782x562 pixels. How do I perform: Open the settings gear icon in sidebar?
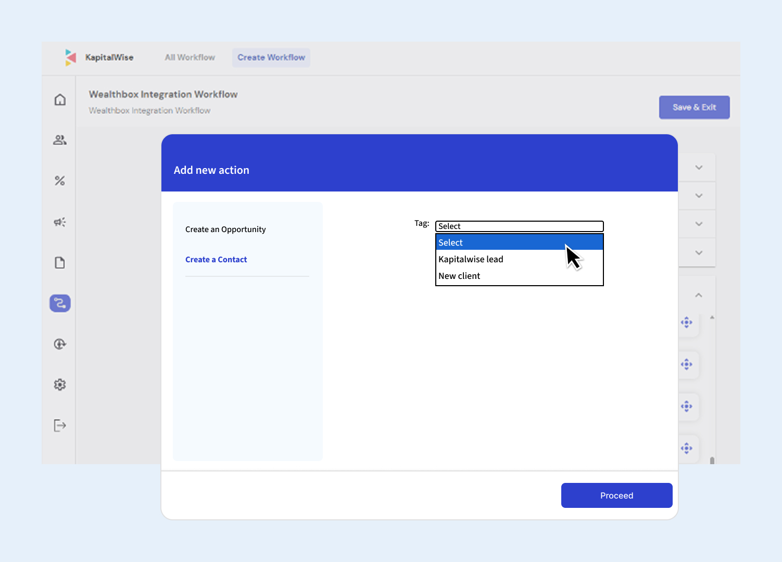pos(60,385)
